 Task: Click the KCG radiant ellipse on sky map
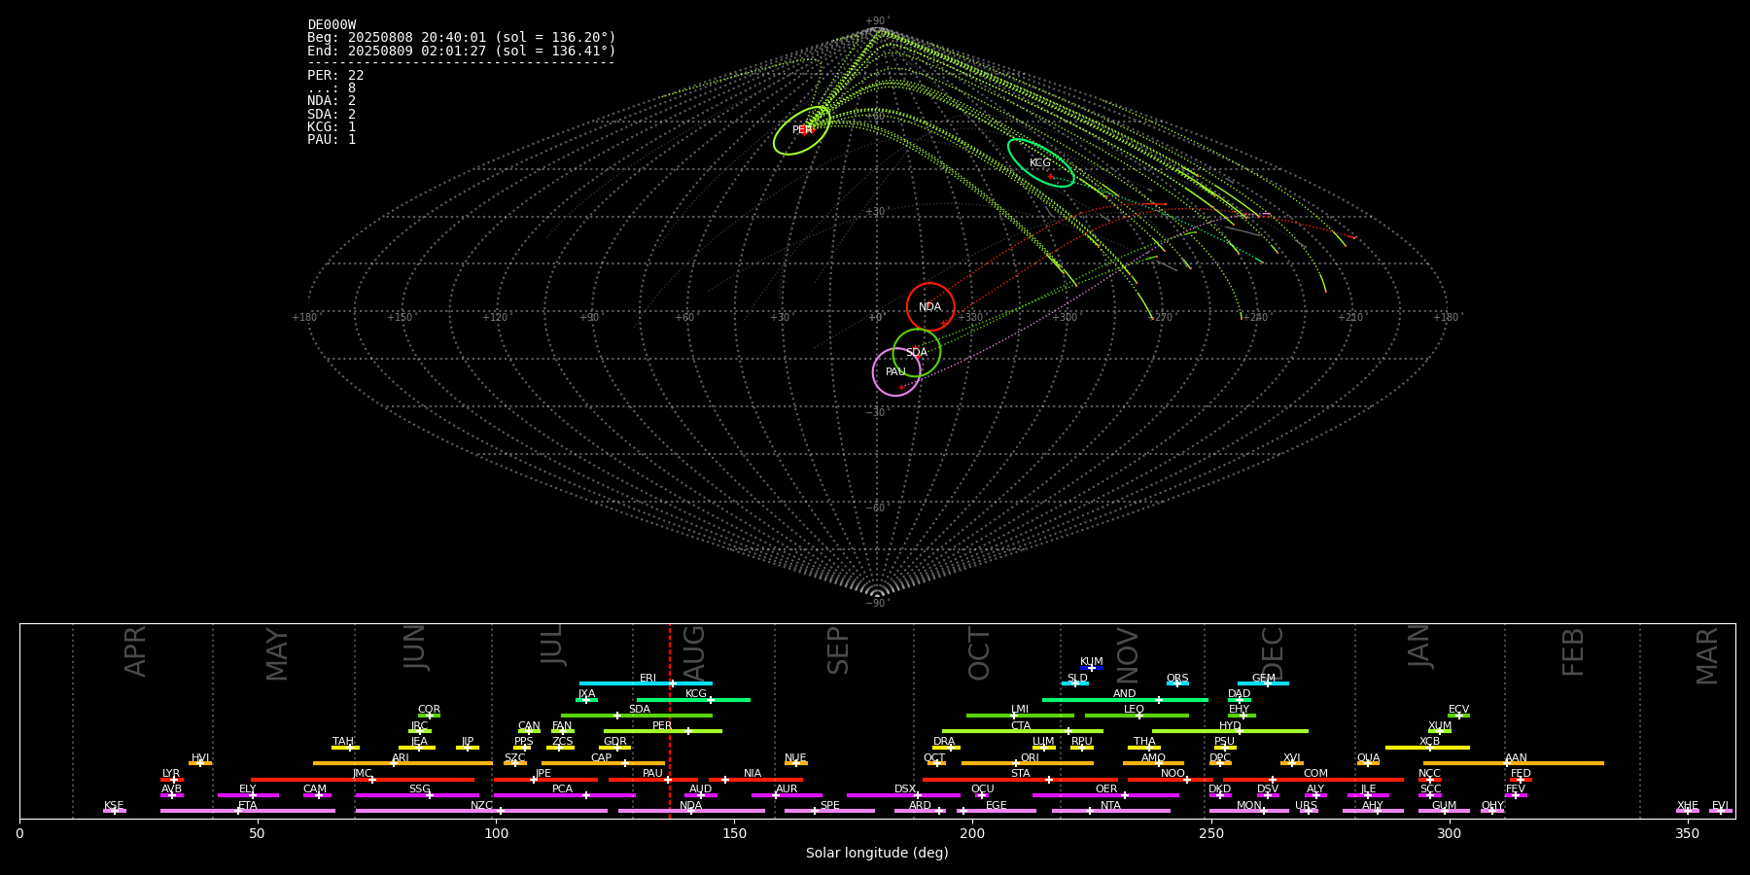(1040, 162)
